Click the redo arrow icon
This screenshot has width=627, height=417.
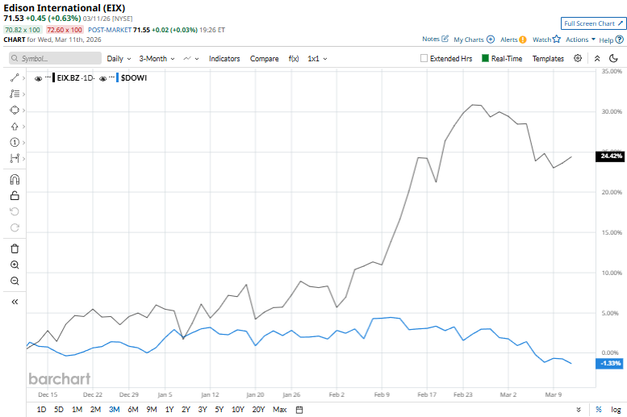click(15, 227)
